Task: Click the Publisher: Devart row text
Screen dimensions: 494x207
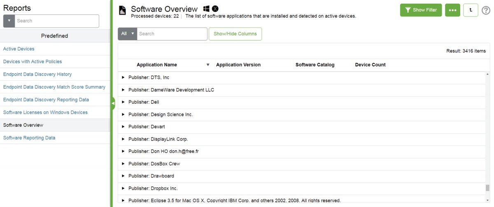Action: click(147, 127)
